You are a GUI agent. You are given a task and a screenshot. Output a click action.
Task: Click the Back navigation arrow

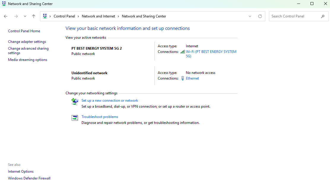point(6,16)
